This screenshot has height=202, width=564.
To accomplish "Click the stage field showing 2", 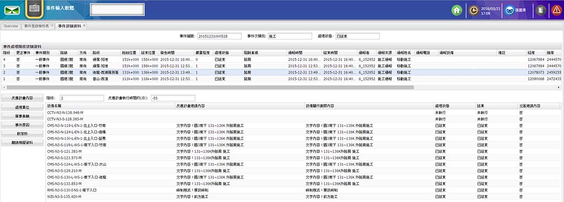I will [82, 98].
